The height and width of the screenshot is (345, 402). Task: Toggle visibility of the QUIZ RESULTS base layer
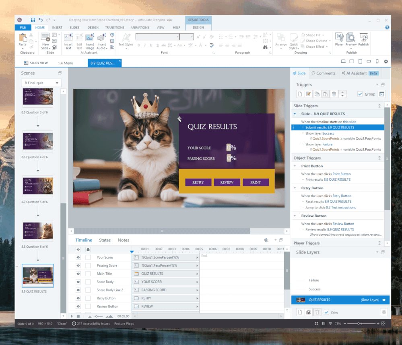point(384,300)
